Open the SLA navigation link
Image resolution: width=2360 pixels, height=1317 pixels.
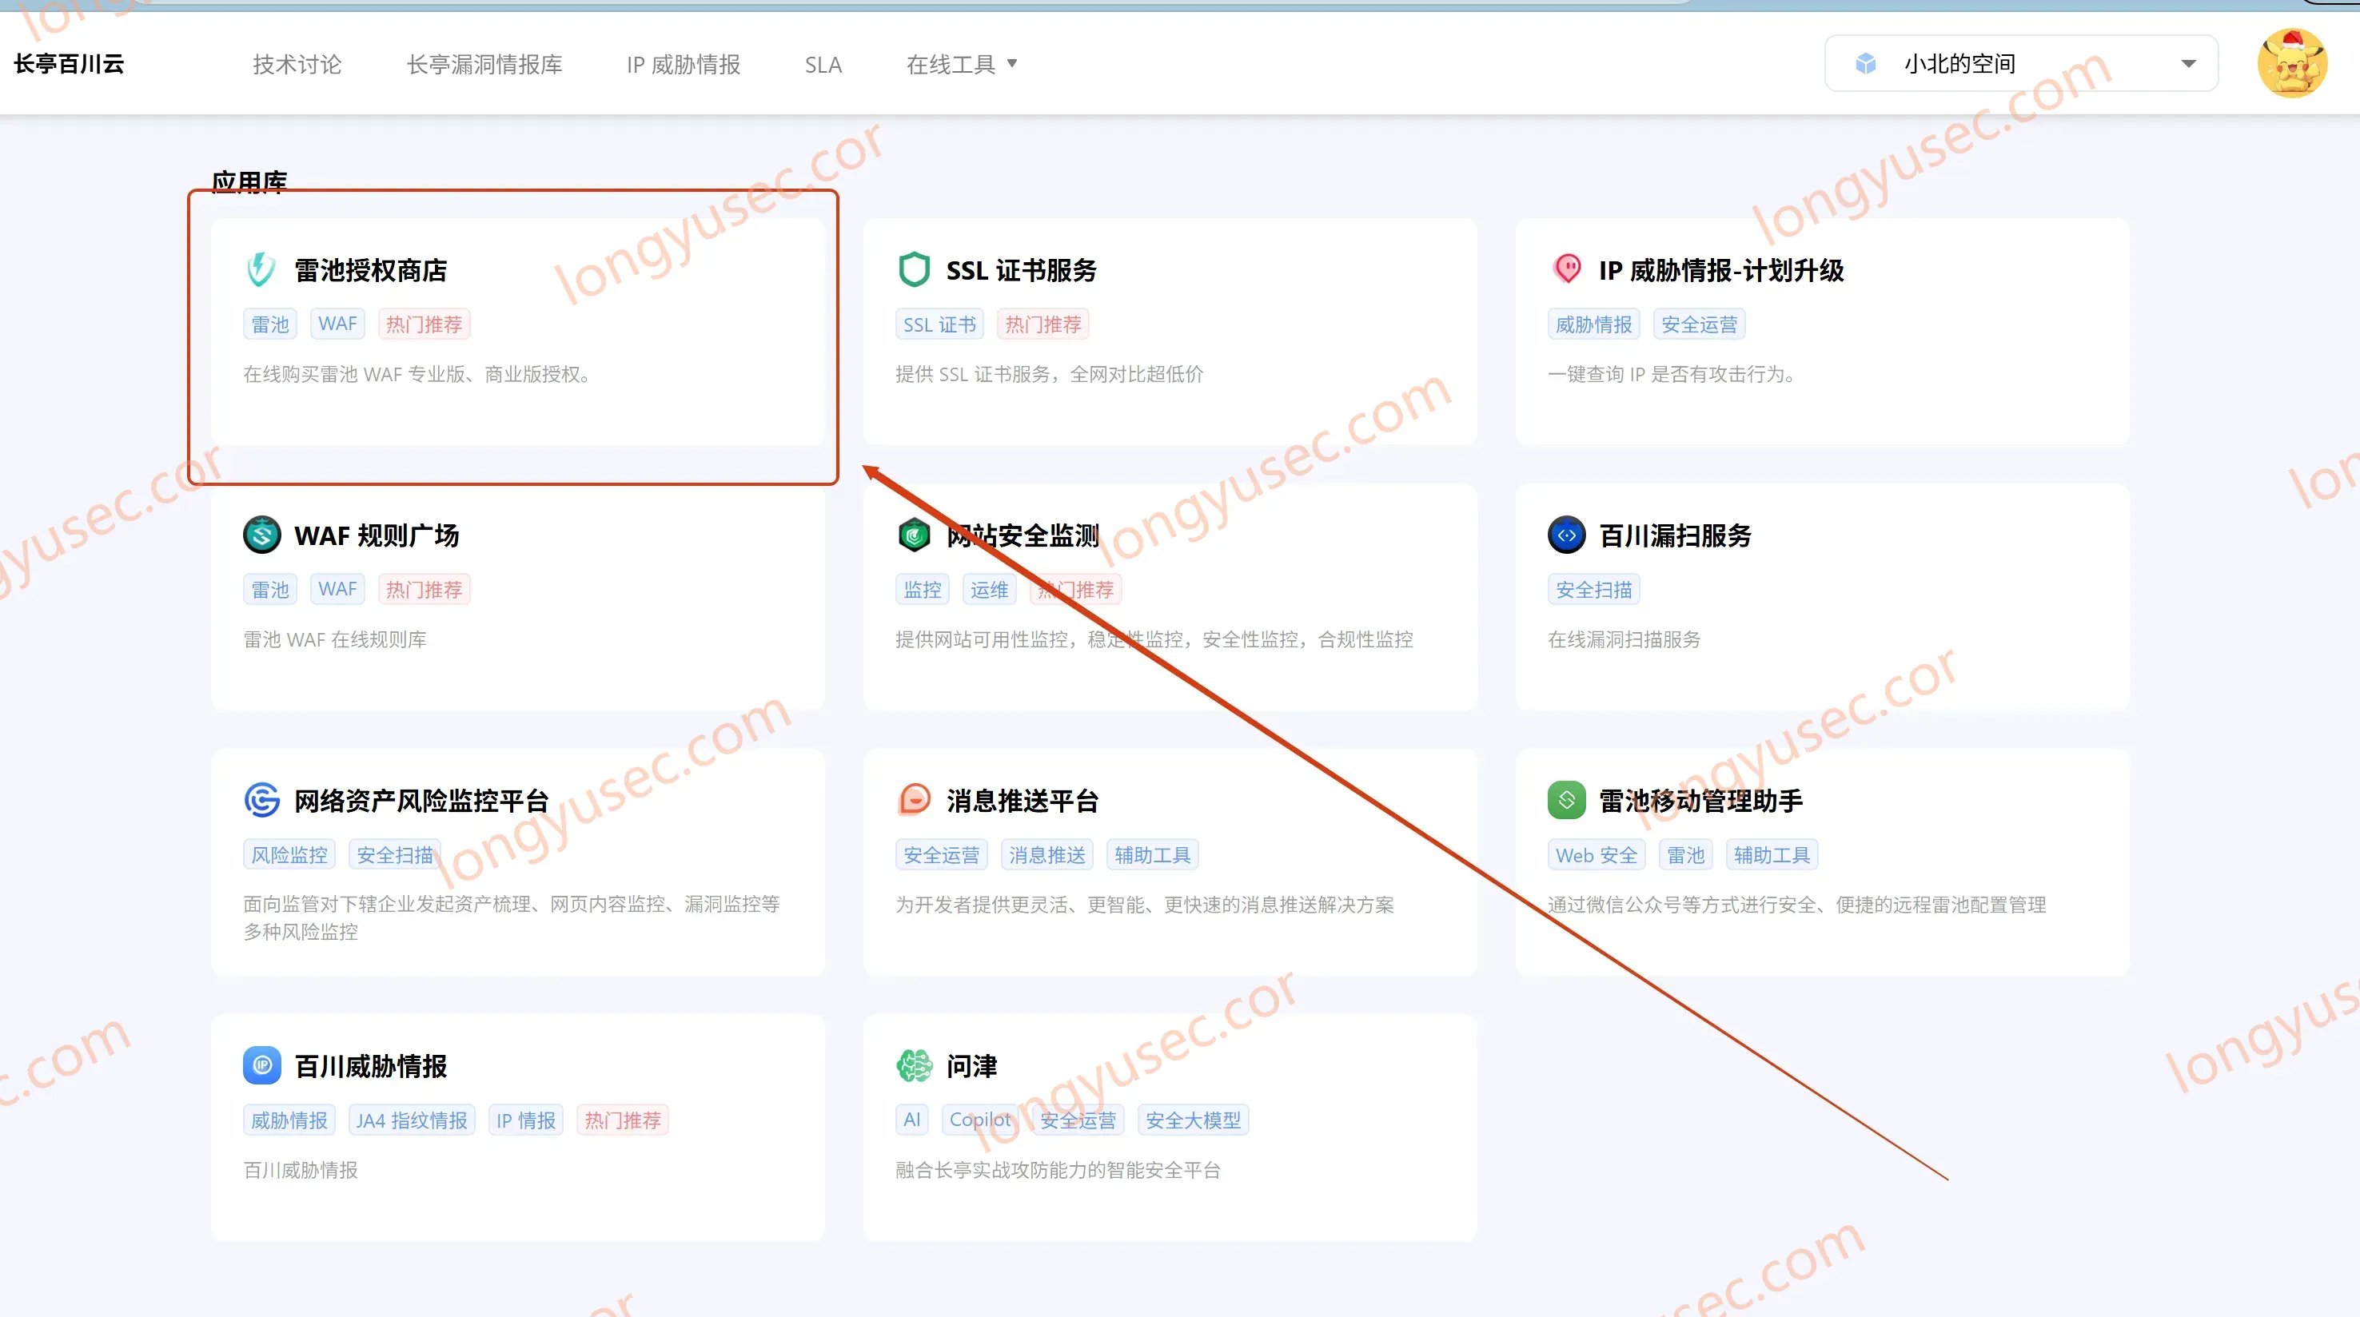(823, 65)
